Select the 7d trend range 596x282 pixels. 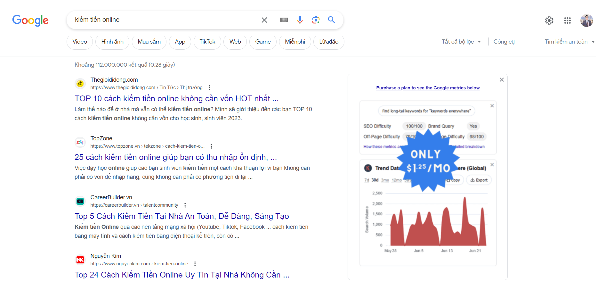point(366,180)
